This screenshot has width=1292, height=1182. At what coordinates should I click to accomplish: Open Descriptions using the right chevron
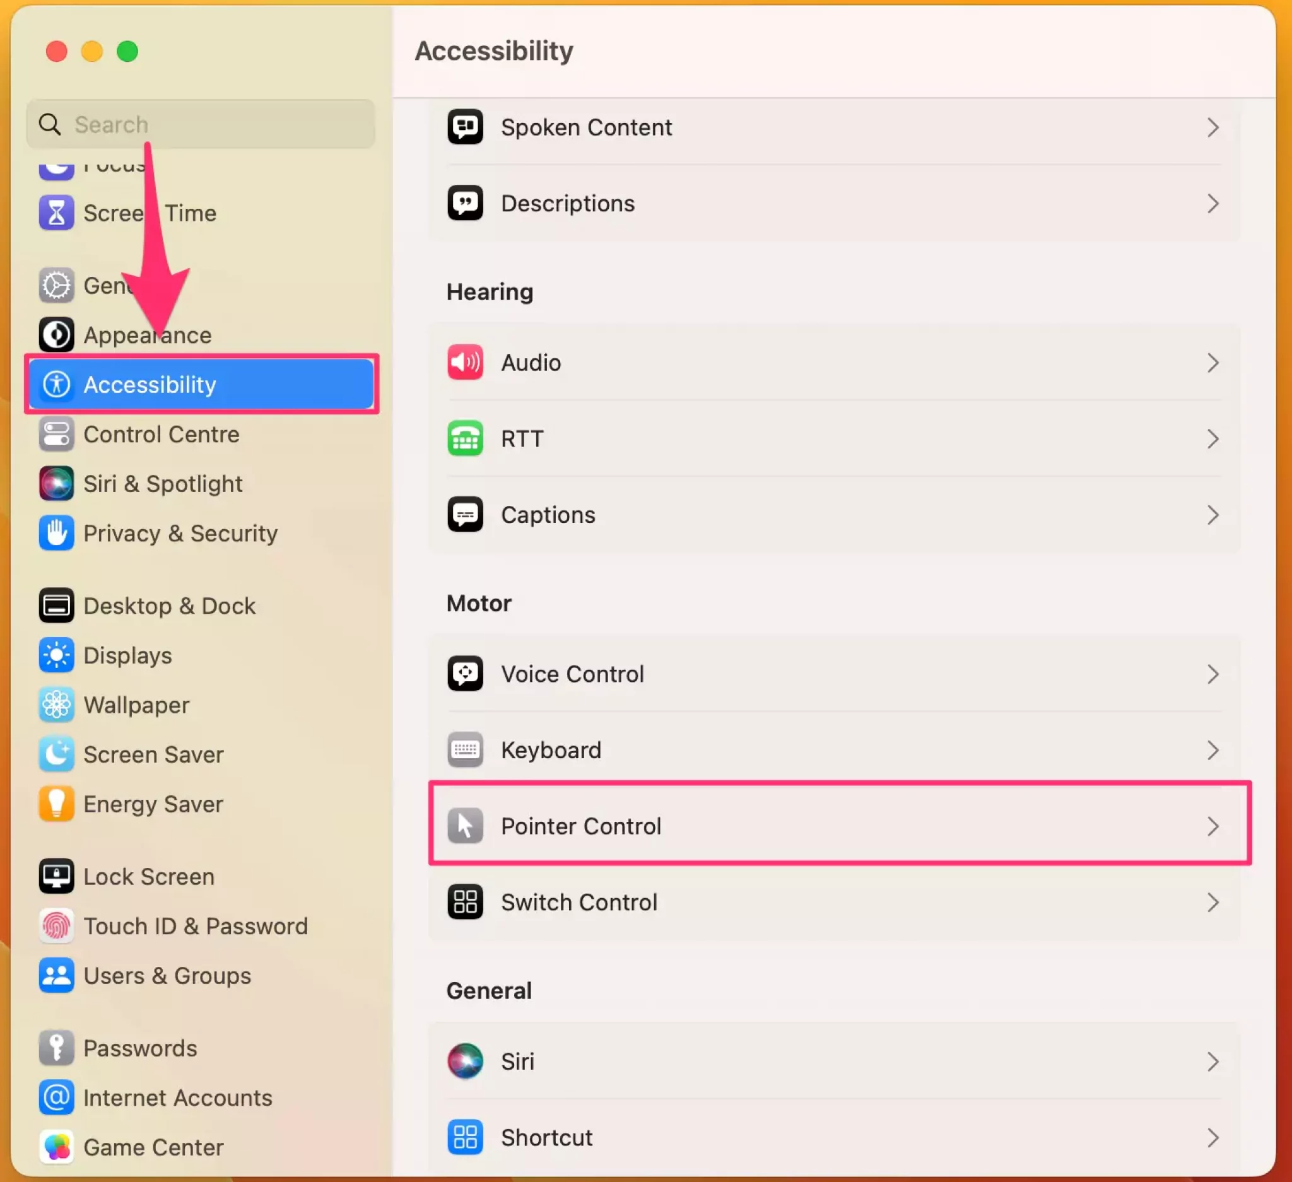(1213, 203)
